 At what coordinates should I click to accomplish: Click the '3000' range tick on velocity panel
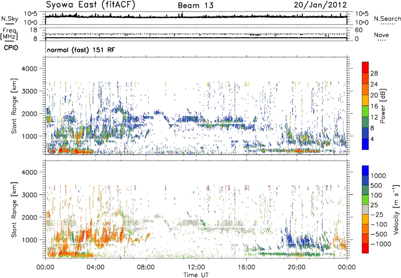pos(30,195)
